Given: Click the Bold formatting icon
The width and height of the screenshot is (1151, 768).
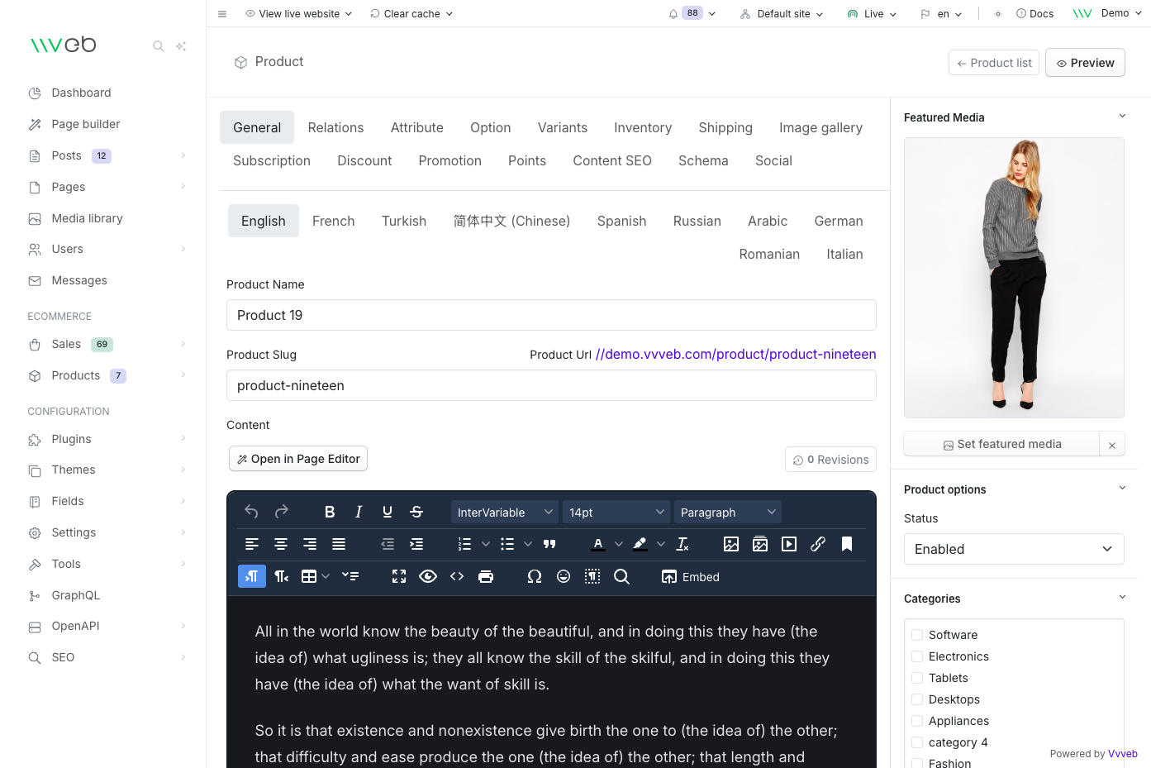Looking at the screenshot, I should click(330, 513).
